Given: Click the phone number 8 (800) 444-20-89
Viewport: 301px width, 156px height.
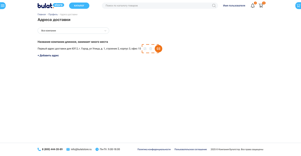Looking at the screenshot, I should (x=52, y=149).
